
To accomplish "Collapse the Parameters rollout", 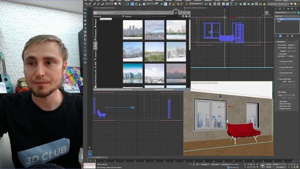I will coord(281,42).
